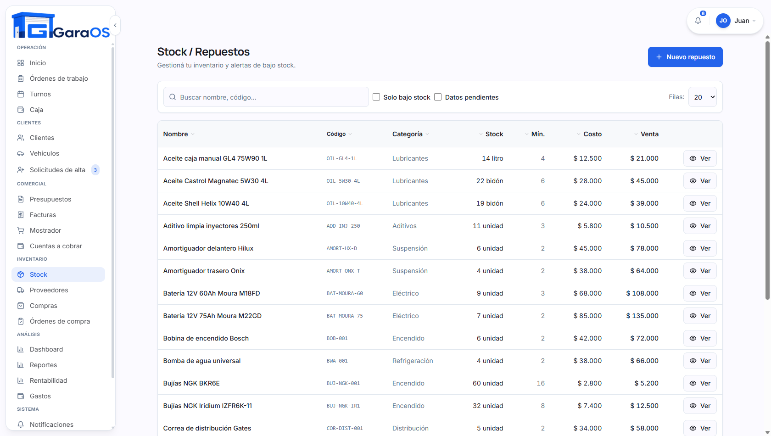View Batería 12V 60Ah Moura M18FD details
The height and width of the screenshot is (436, 771).
[x=700, y=293]
